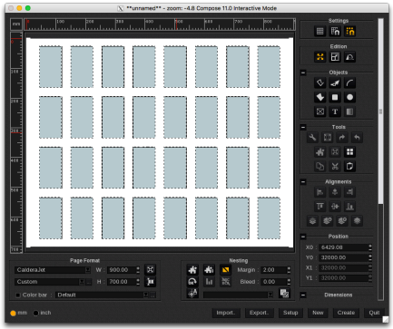Click the target with A icon in Nesting

click(x=192, y=294)
